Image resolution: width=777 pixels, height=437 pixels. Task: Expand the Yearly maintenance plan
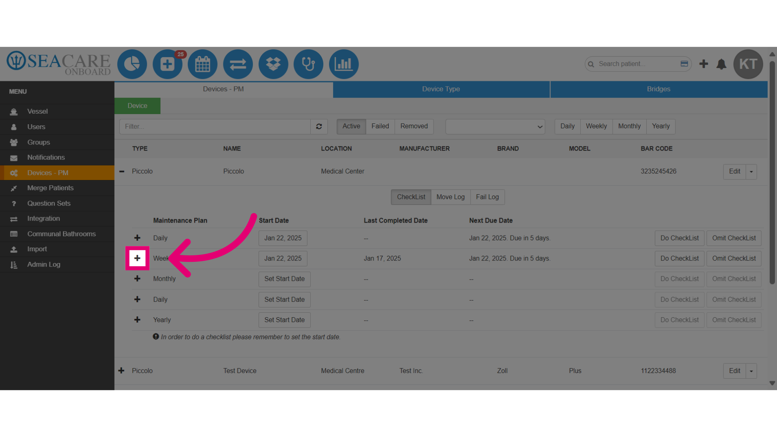[x=137, y=320]
